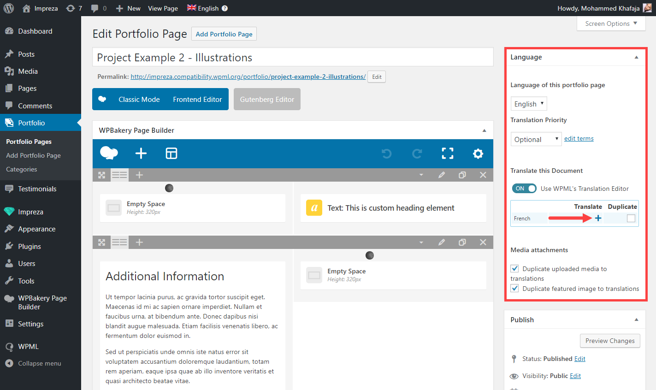Open the templates icon in WPBakery toolbar
Screen dimensions: 656x390
(x=171, y=154)
